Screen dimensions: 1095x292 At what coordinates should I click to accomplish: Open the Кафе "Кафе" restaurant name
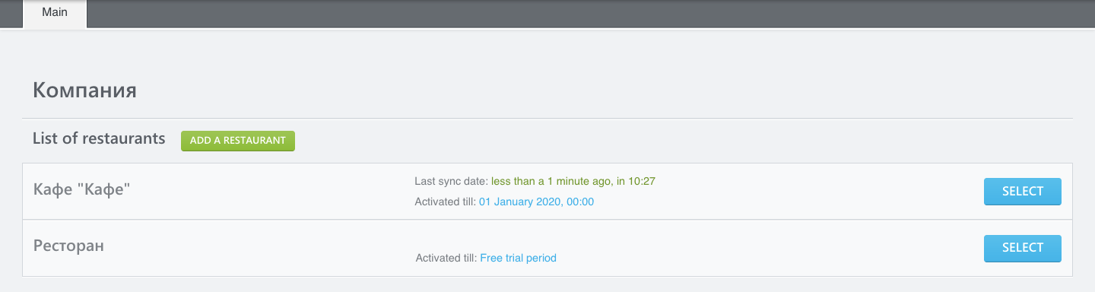pyautogui.click(x=82, y=190)
